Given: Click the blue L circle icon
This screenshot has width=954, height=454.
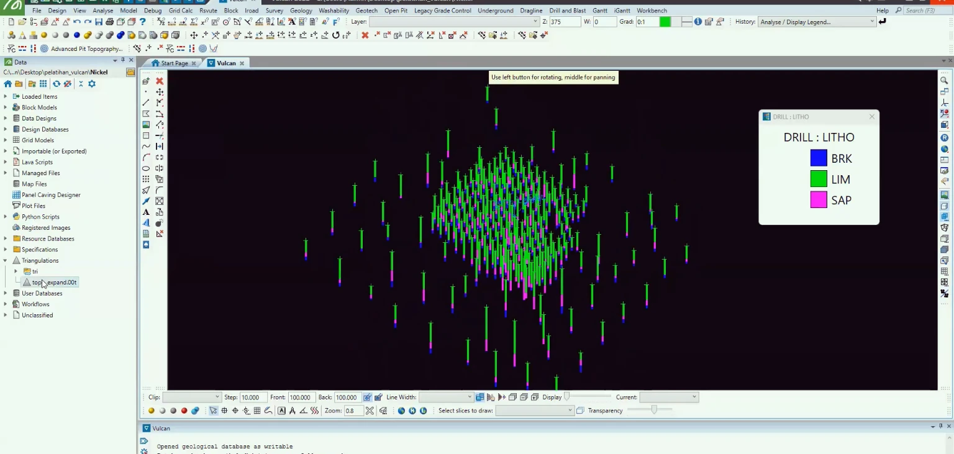Looking at the screenshot, I should [424, 411].
